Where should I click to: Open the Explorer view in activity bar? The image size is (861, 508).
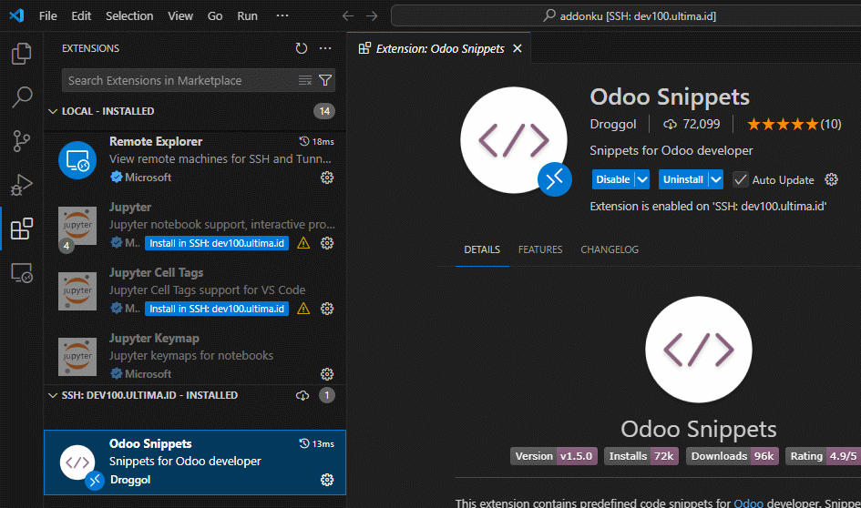click(22, 53)
